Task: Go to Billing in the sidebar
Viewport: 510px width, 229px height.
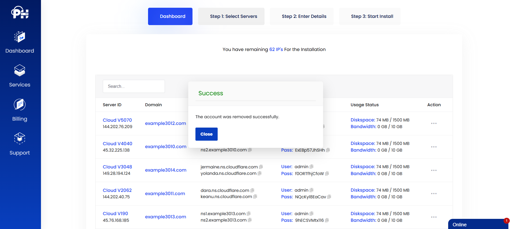Action: 20,105
